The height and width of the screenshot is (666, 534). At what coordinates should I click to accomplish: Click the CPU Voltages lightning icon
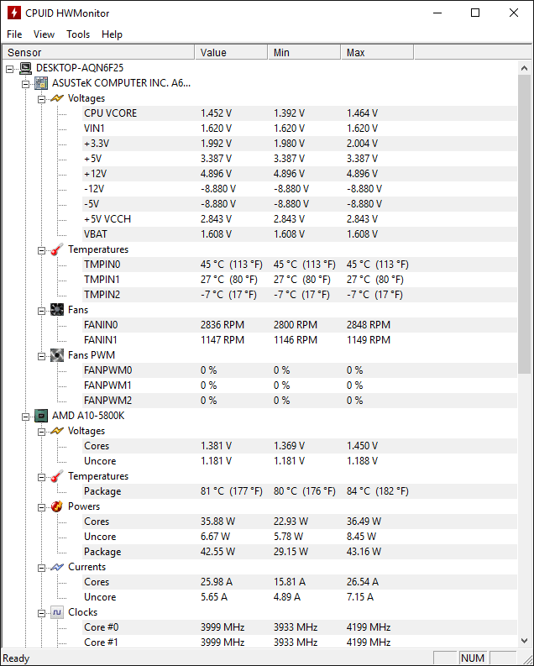click(57, 431)
